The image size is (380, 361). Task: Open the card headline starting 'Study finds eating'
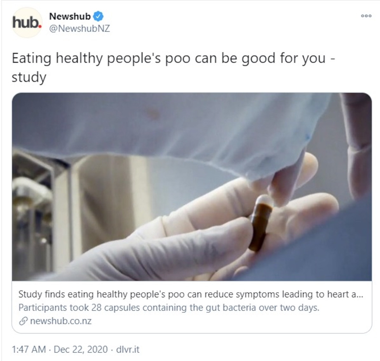point(191,294)
